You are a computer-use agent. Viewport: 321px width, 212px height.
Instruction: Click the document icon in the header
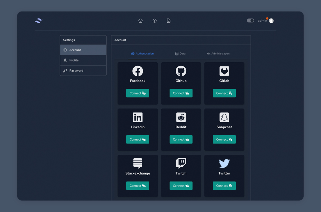(168, 20)
